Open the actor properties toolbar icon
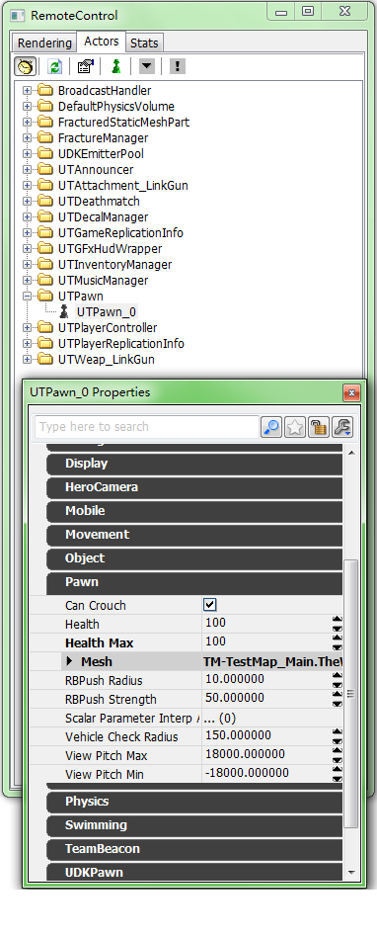This screenshot has height=938, width=377. pyautogui.click(x=86, y=66)
